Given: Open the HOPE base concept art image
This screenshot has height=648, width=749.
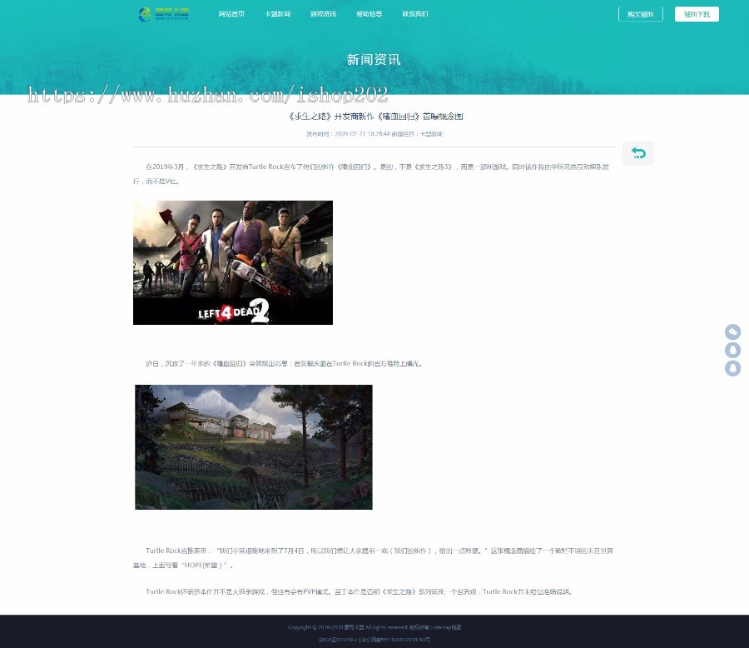Looking at the screenshot, I should [254, 447].
